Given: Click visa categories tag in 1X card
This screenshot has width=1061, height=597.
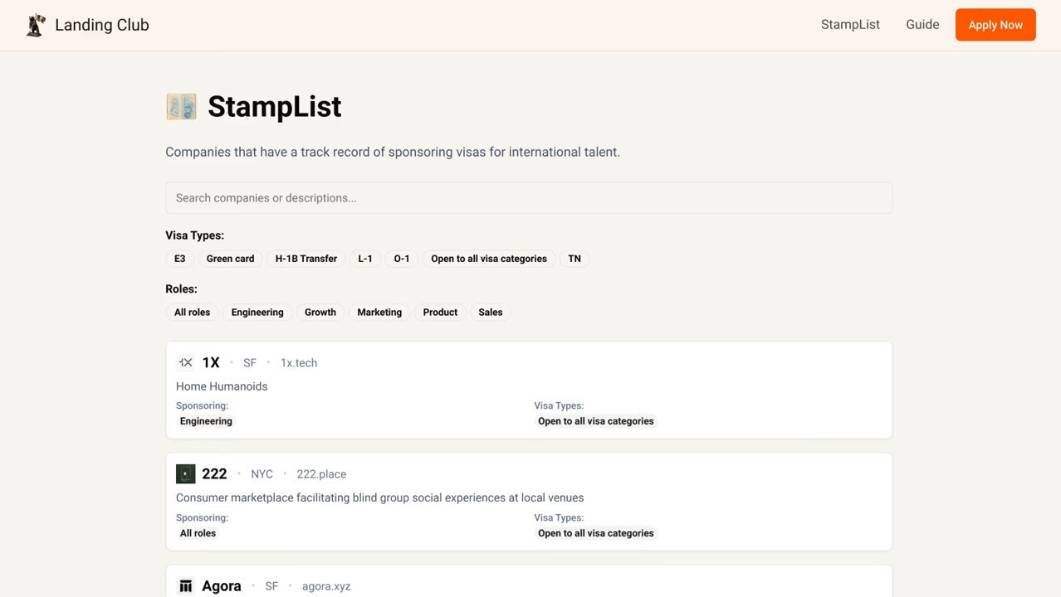Looking at the screenshot, I should pyautogui.click(x=596, y=421).
